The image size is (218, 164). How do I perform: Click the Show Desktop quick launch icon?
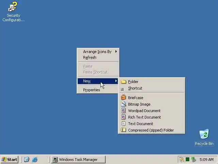pos(27,160)
